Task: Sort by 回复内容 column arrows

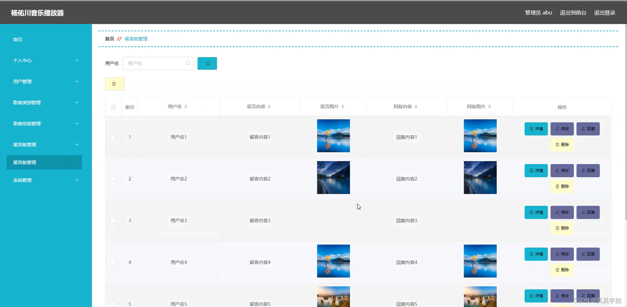Action: 416,106
